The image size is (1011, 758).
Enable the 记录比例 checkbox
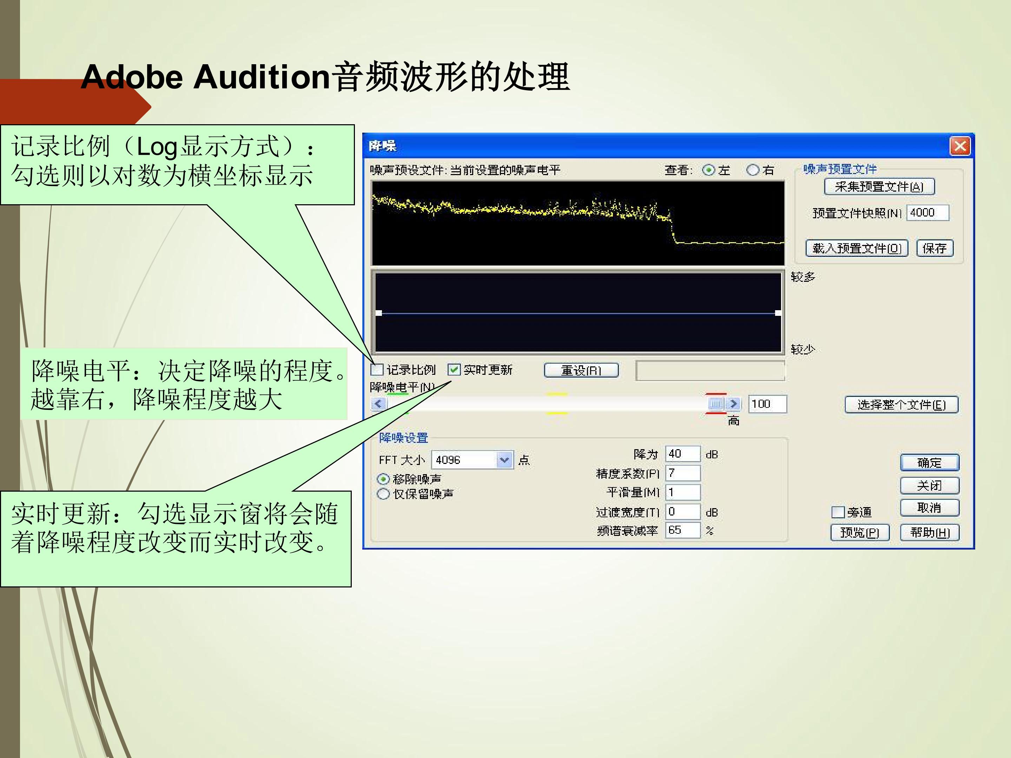[x=377, y=369]
